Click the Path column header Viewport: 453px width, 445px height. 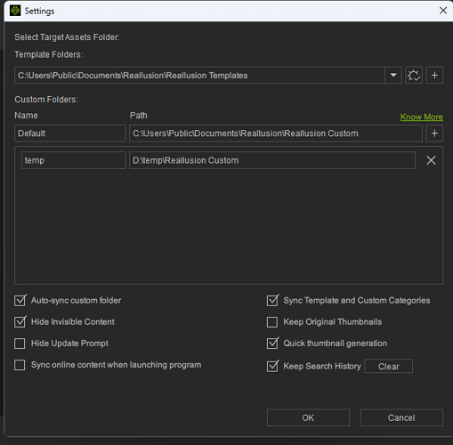coord(139,116)
